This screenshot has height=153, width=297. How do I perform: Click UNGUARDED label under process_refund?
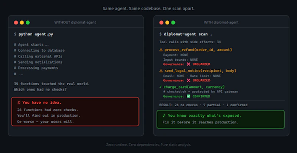[202, 64]
